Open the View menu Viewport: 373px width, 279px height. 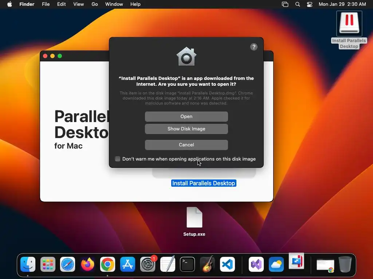coord(79,4)
